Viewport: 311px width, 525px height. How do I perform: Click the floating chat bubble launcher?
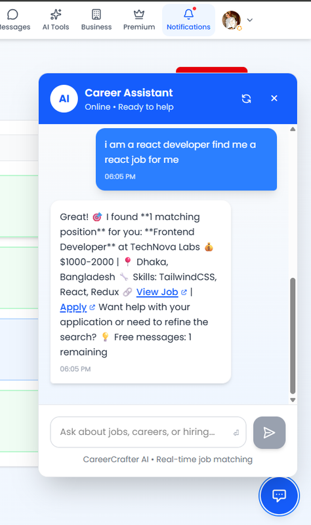coord(280,495)
